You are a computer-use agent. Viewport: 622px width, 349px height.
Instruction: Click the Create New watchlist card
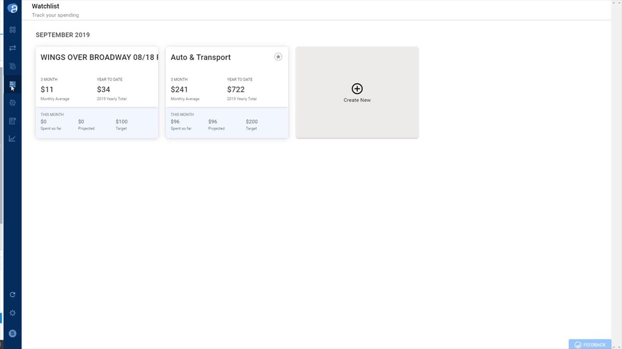pyautogui.click(x=357, y=114)
